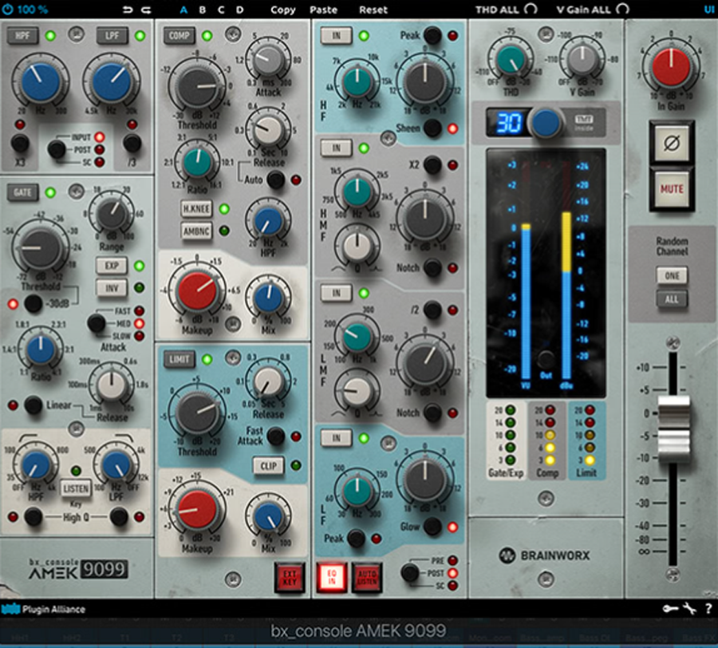Select preset slot B
Image resolution: width=718 pixels, height=648 pixels.
click(x=202, y=10)
